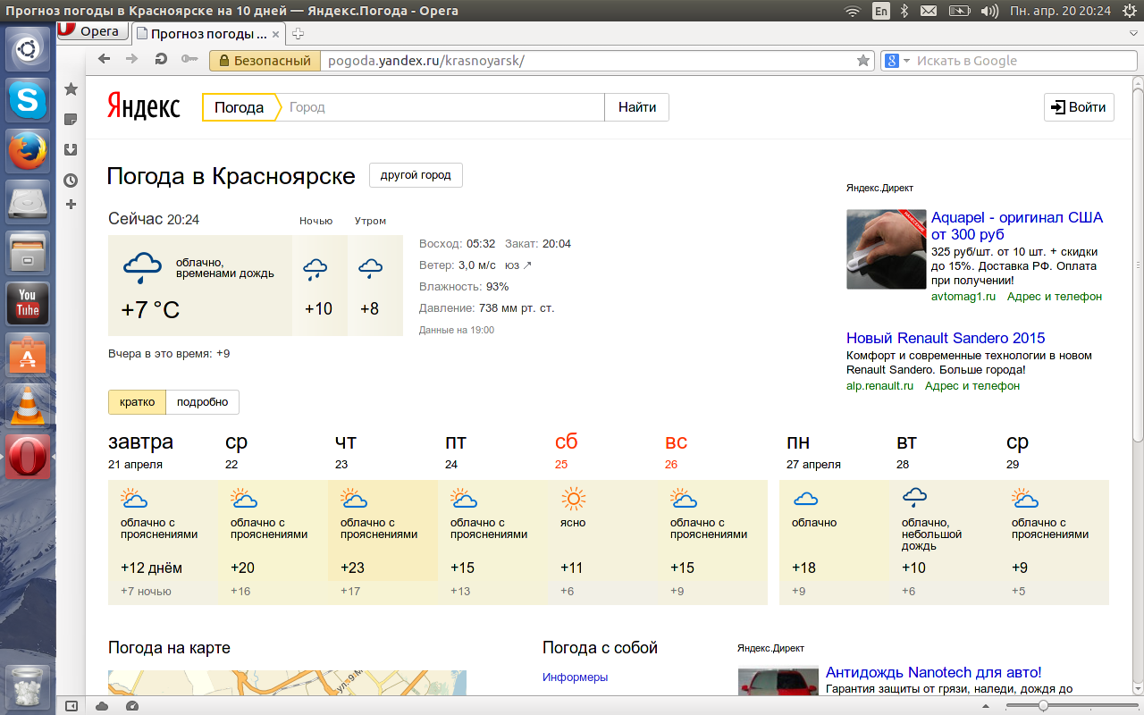Screen dimensions: 1144x715
Task: Launch Firefox from the Ubuntu launcher
Action: tap(29, 150)
